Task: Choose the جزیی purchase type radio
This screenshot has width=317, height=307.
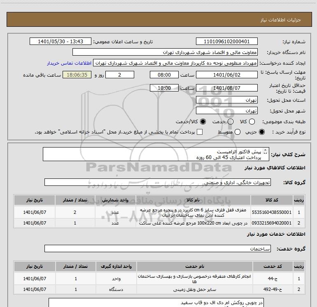Action: pyautogui.click(x=261, y=132)
